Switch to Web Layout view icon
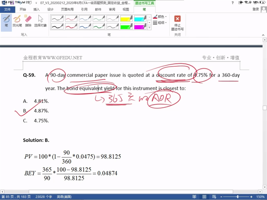This screenshot has height=200, width=267. coord(214,197)
